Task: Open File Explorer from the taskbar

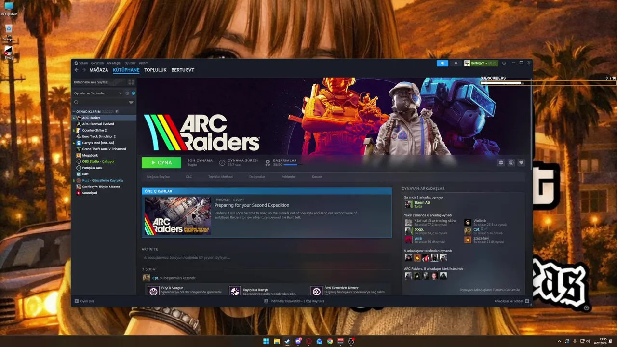Action: (277, 341)
